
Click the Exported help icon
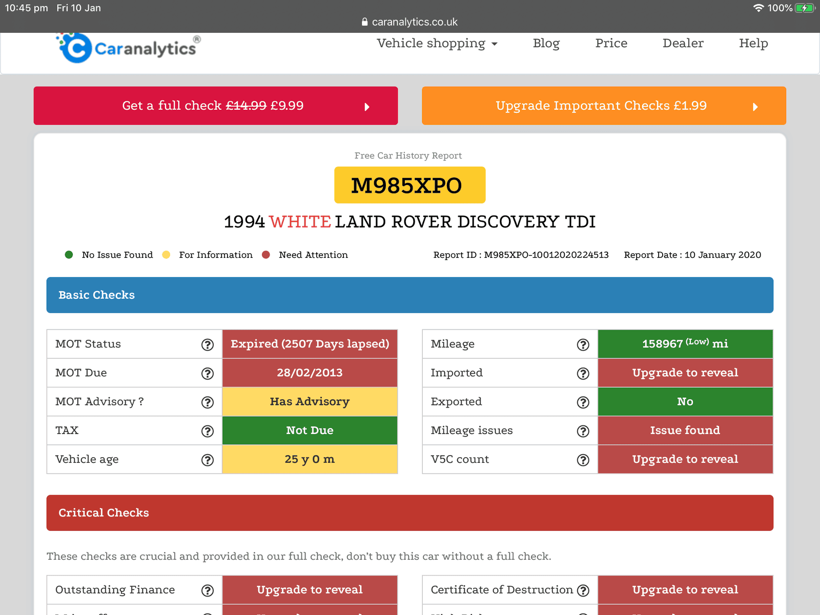pos(583,402)
